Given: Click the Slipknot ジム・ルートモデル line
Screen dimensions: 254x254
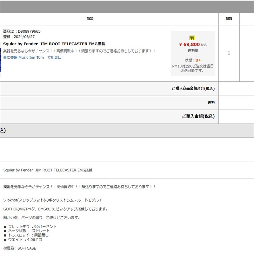Looking at the screenshot, I should click(52, 200).
